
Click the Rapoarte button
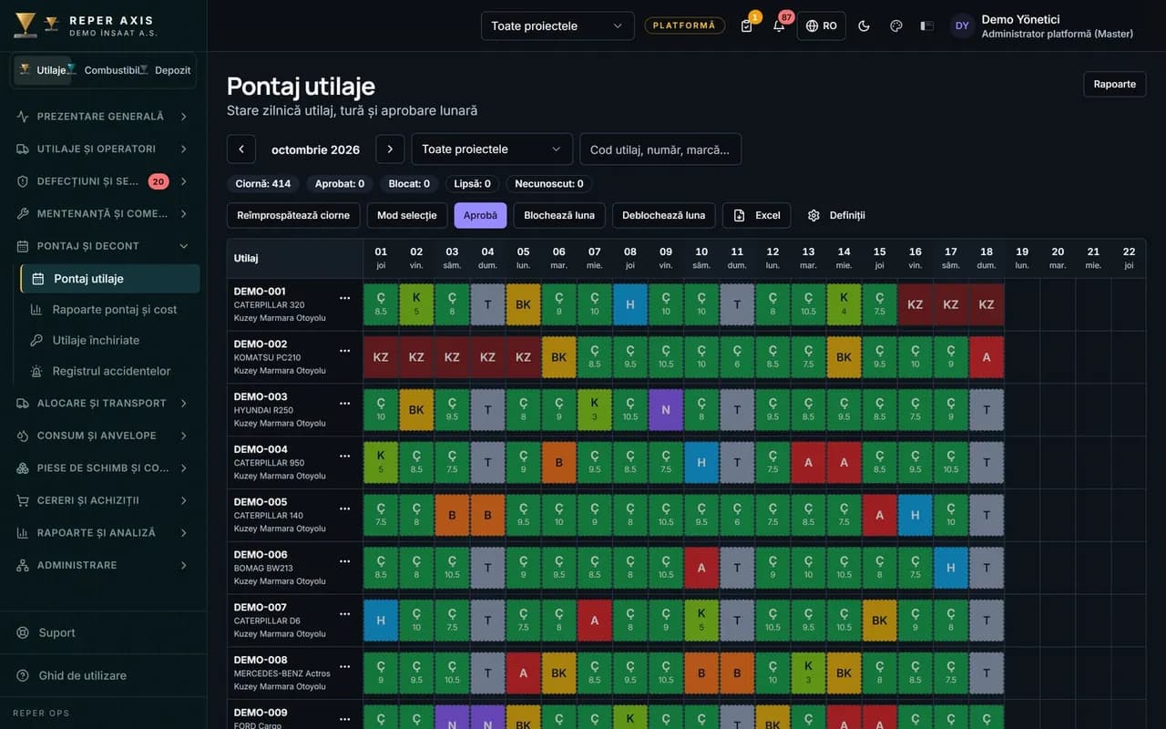point(1114,84)
